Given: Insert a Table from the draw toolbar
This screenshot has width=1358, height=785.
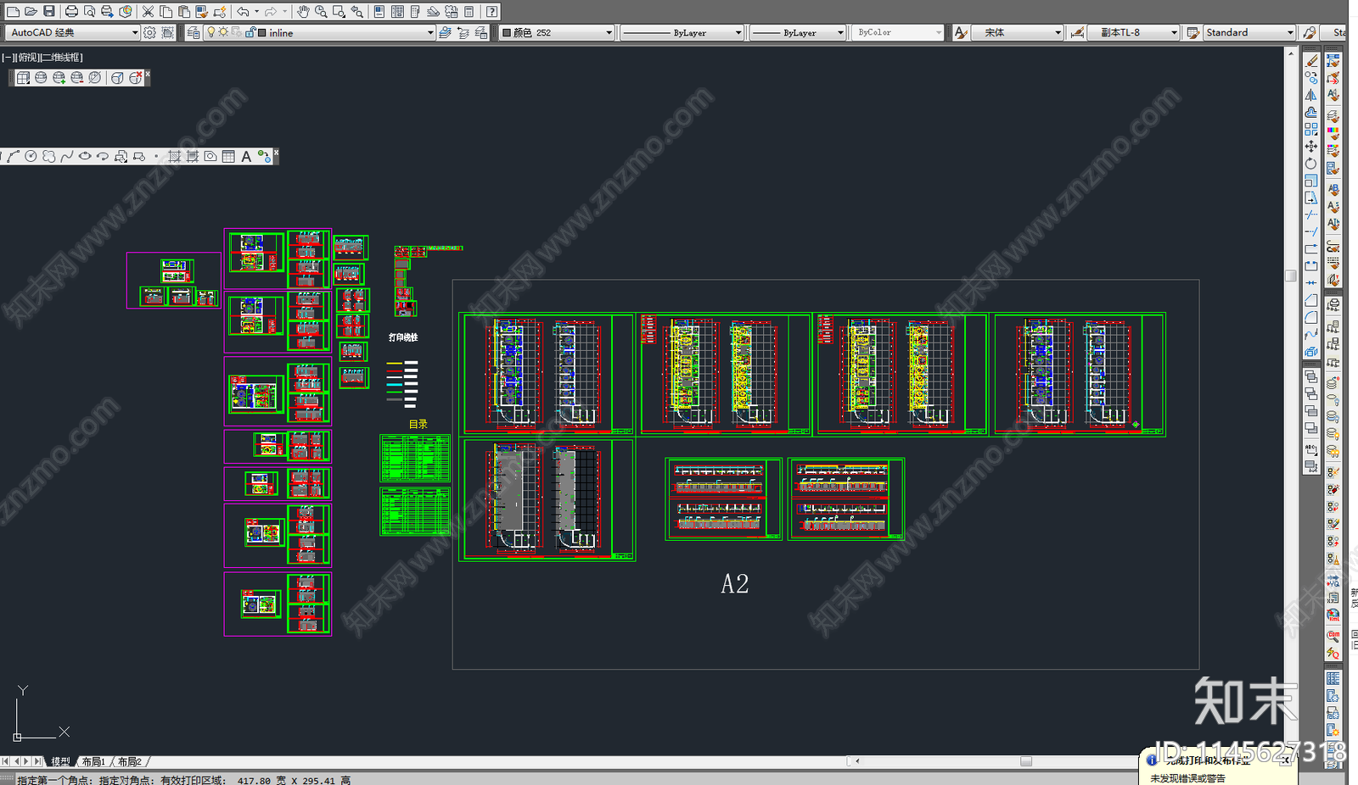Looking at the screenshot, I should [228, 157].
